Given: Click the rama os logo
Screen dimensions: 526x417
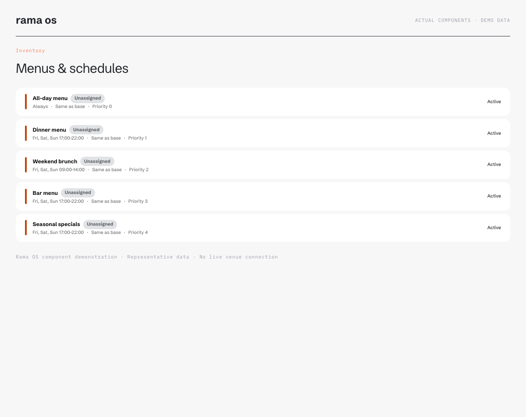Looking at the screenshot, I should 36,20.
